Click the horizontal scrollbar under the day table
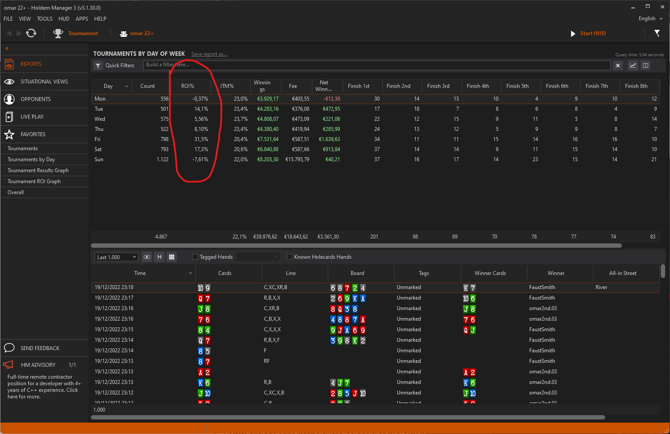 tap(356, 246)
